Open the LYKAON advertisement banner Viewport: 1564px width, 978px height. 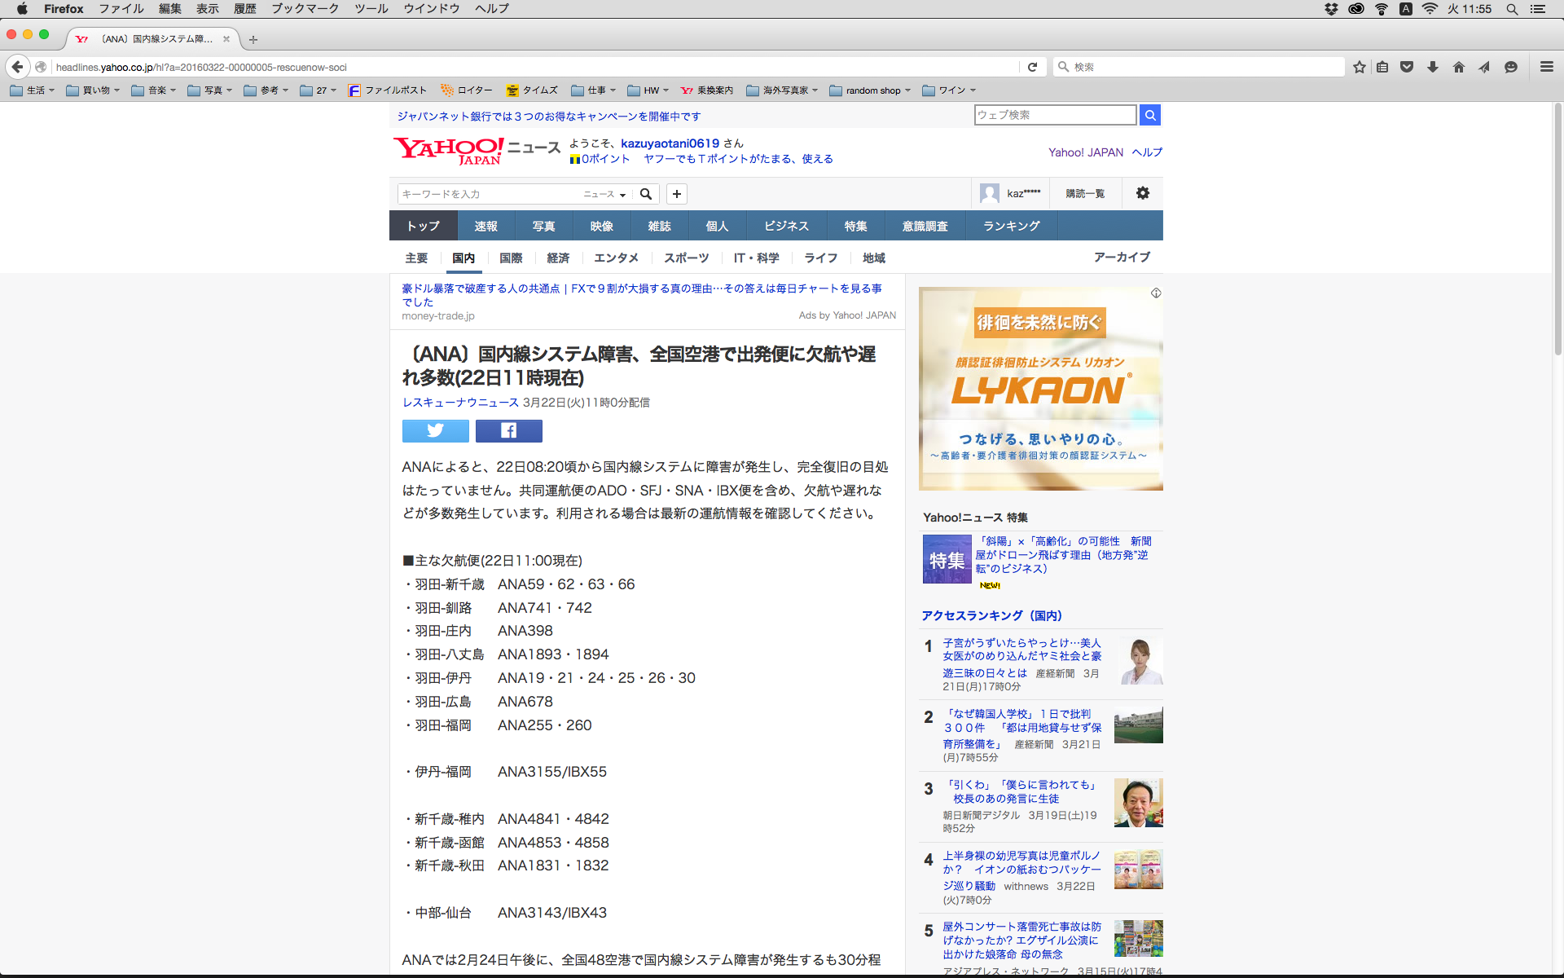click(1040, 389)
